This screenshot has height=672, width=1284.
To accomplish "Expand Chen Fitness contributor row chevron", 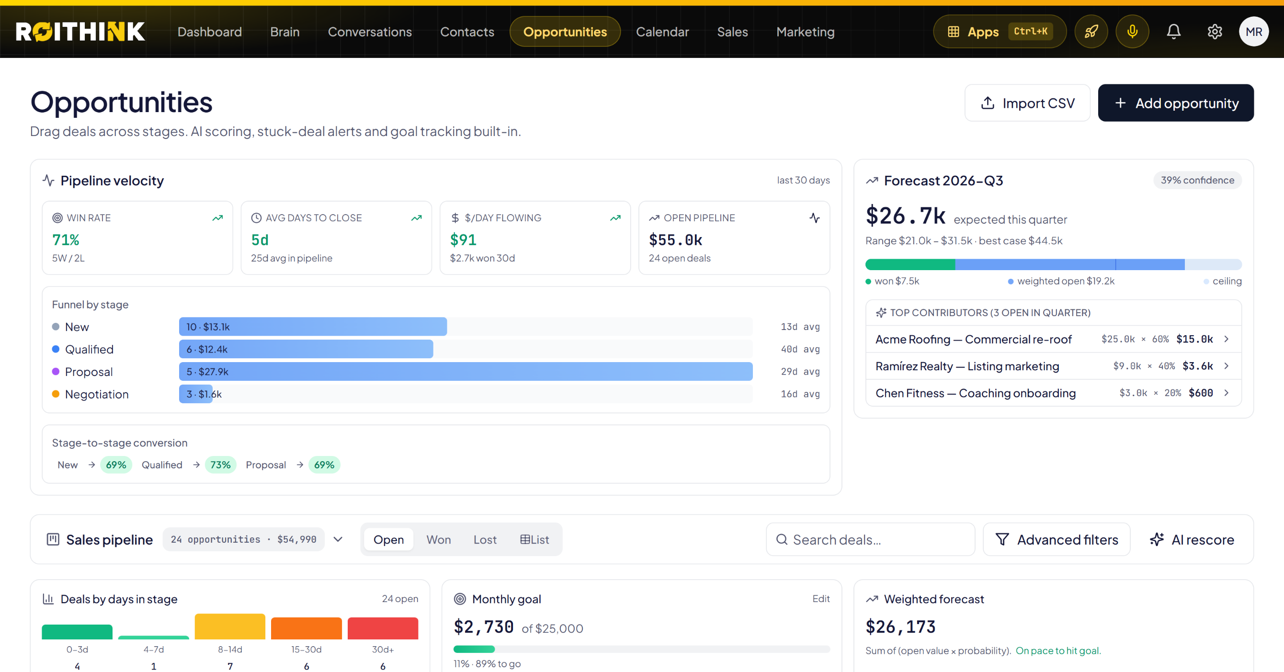I will (x=1227, y=393).
